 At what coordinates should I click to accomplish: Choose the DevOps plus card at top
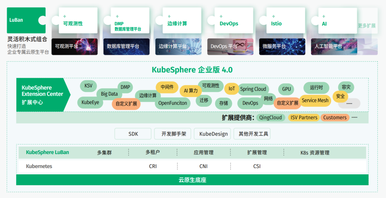point(234,20)
